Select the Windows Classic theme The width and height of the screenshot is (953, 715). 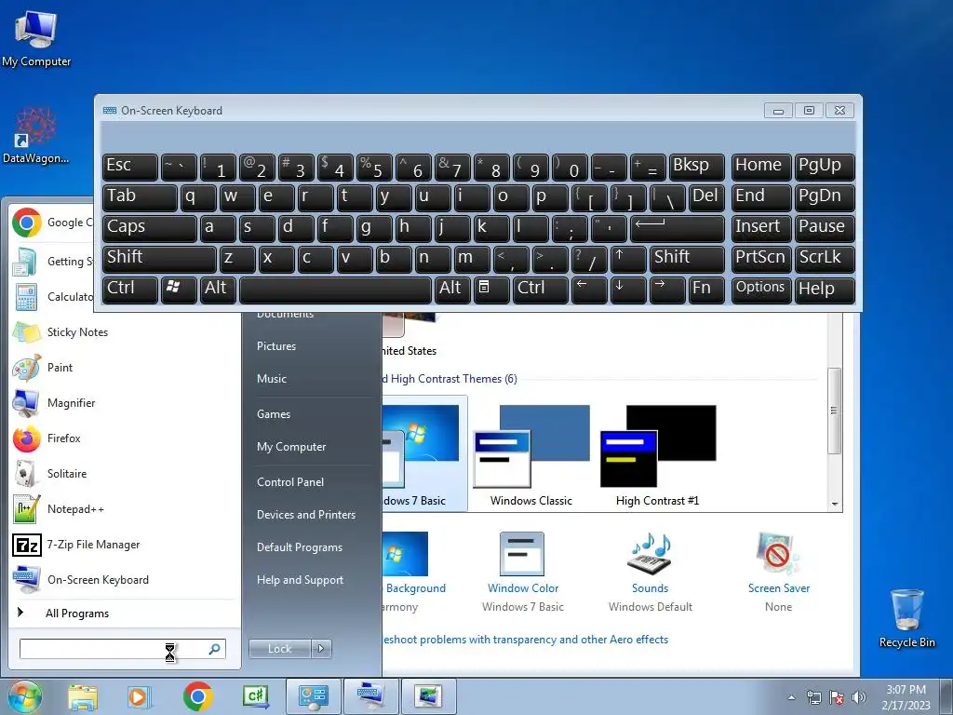(x=531, y=454)
